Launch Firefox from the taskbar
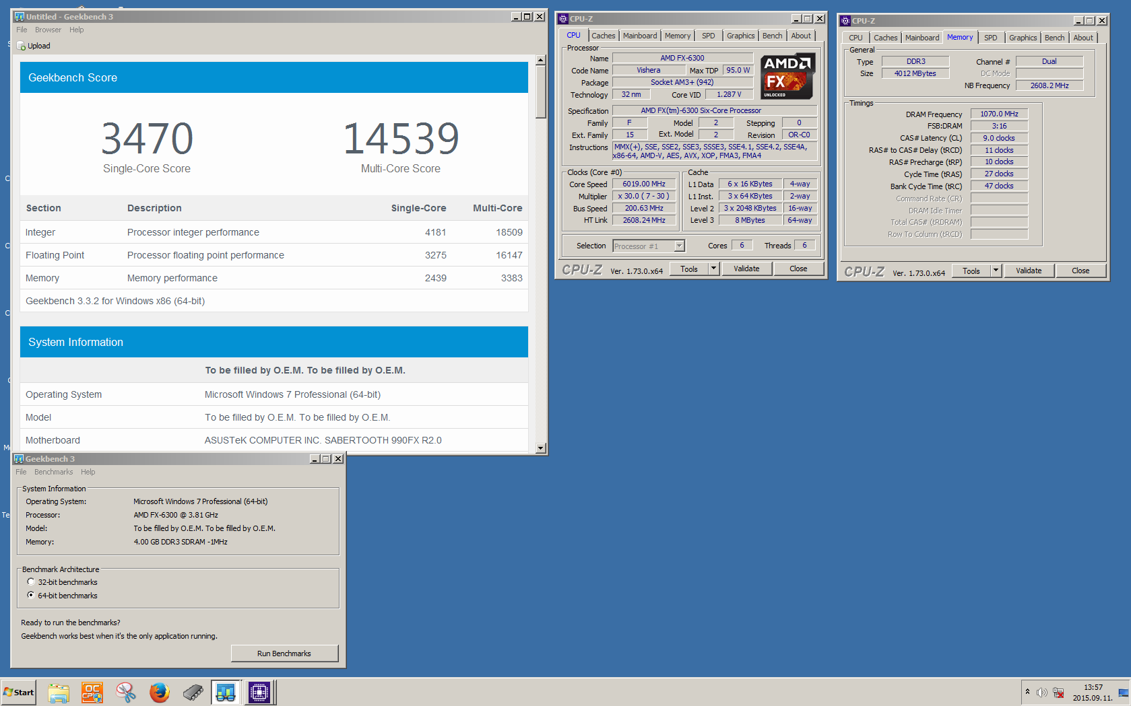This screenshot has height=706, width=1131. pos(160,692)
